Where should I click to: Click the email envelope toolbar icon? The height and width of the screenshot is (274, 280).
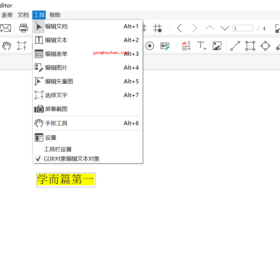(6, 28)
